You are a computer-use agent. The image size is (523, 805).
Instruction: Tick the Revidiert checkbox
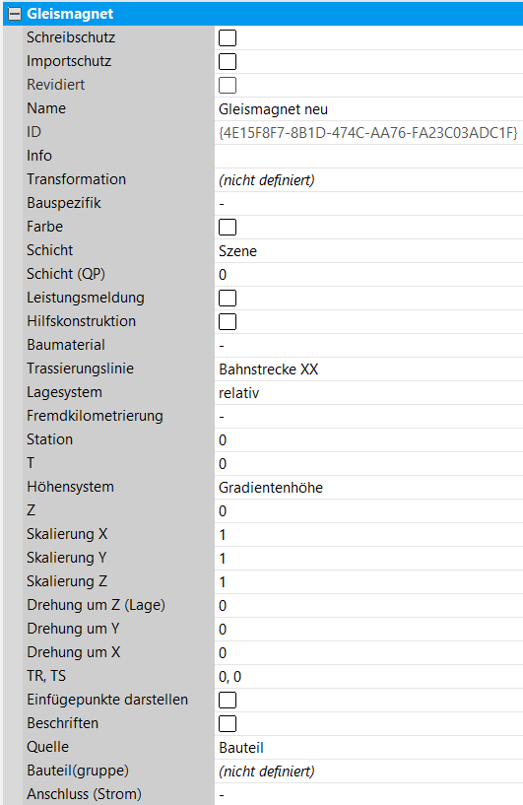click(228, 85)
